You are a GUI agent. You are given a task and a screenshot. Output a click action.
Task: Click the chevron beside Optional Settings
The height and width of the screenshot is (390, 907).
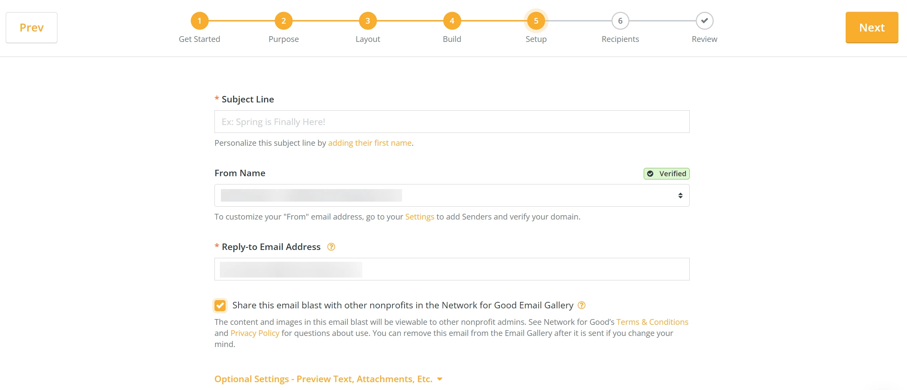[440, 379]
